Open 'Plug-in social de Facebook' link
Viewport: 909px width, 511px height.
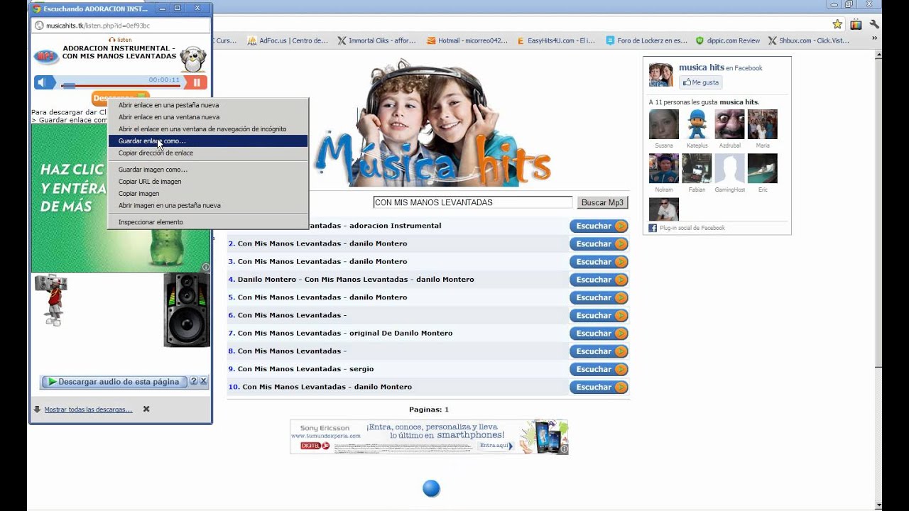[x=692, y=228]
